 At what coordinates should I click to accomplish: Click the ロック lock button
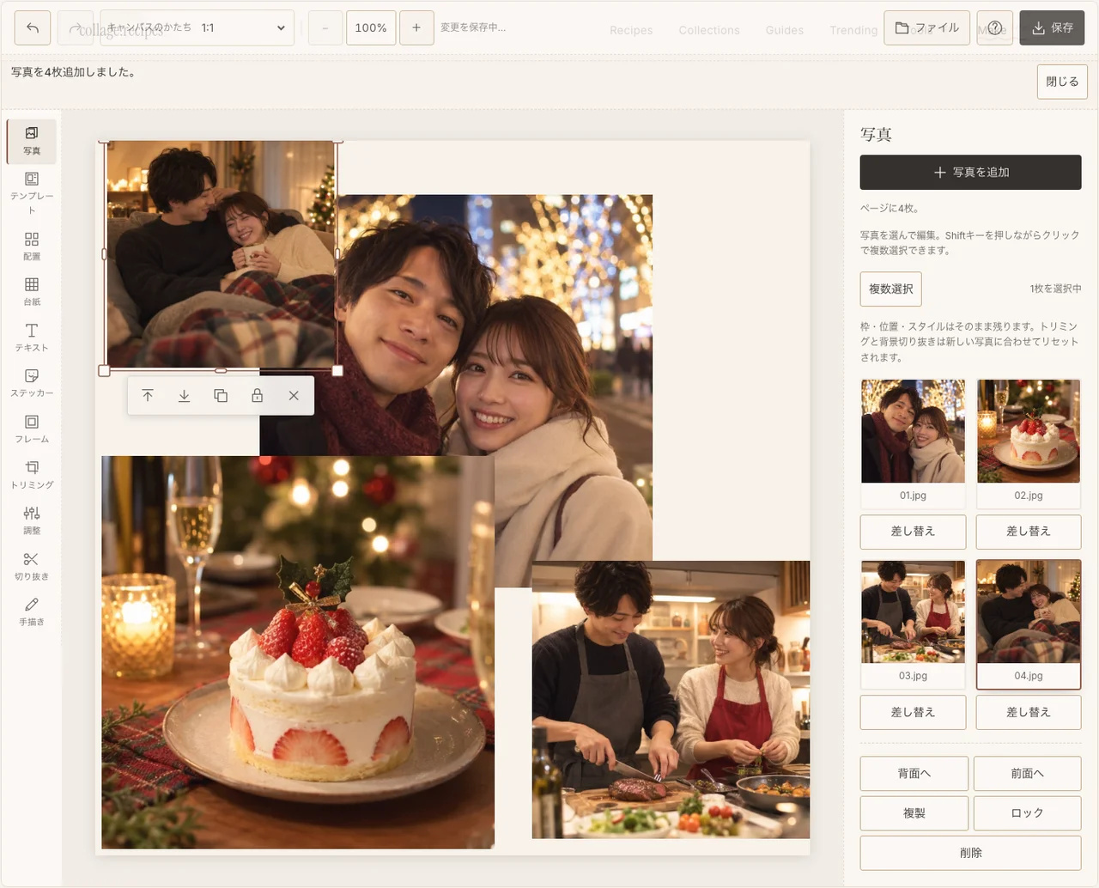[x=1027, y=812]
